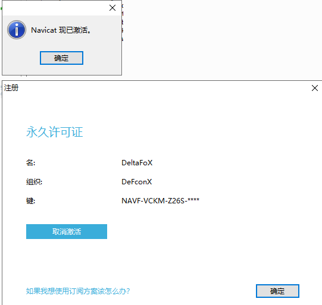The width and height of the screenshot is (322, 305).
Task: Select the DeltaFoX name value
Action: (137, 163)
